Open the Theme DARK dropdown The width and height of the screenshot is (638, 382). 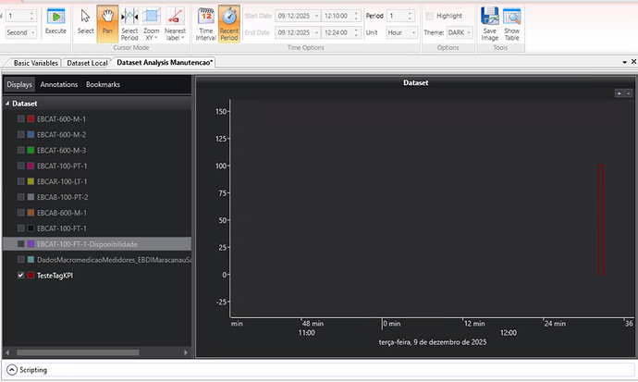tap(460, 32)
